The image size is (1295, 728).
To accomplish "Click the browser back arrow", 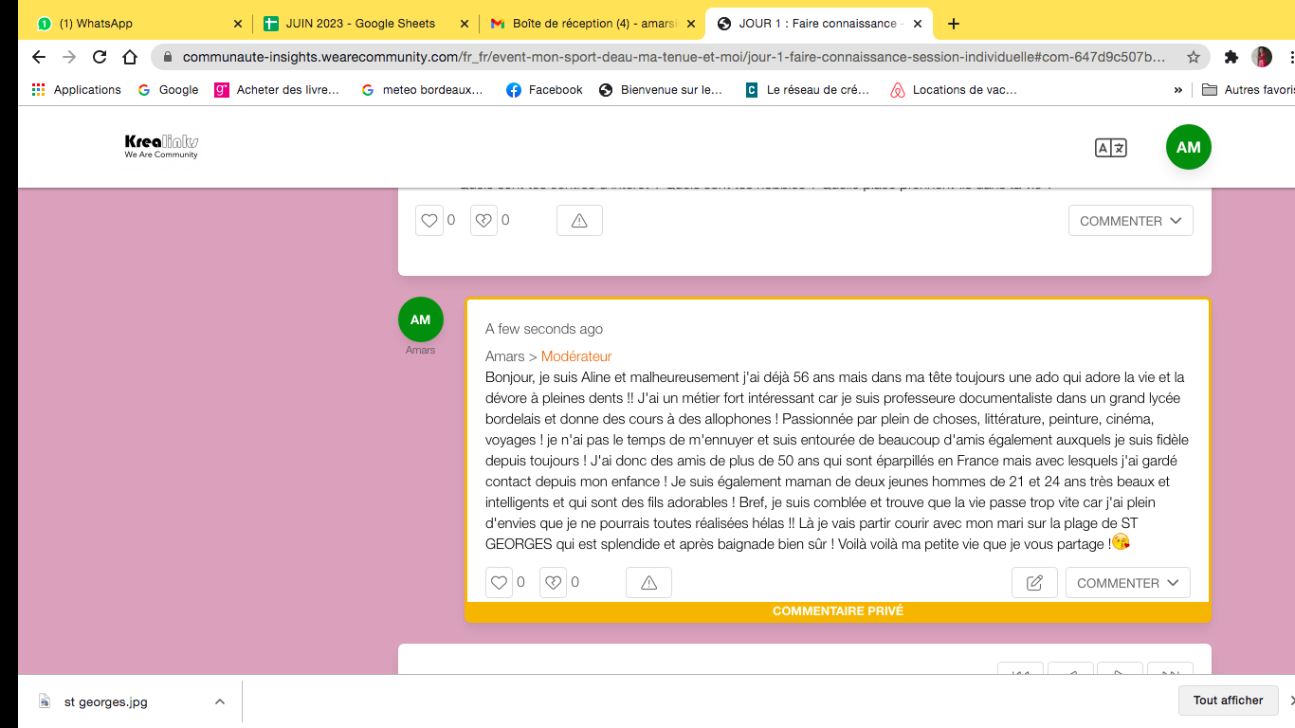I will [x=39, y=57].
